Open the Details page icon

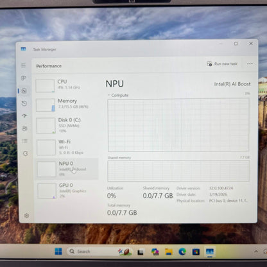25,141
